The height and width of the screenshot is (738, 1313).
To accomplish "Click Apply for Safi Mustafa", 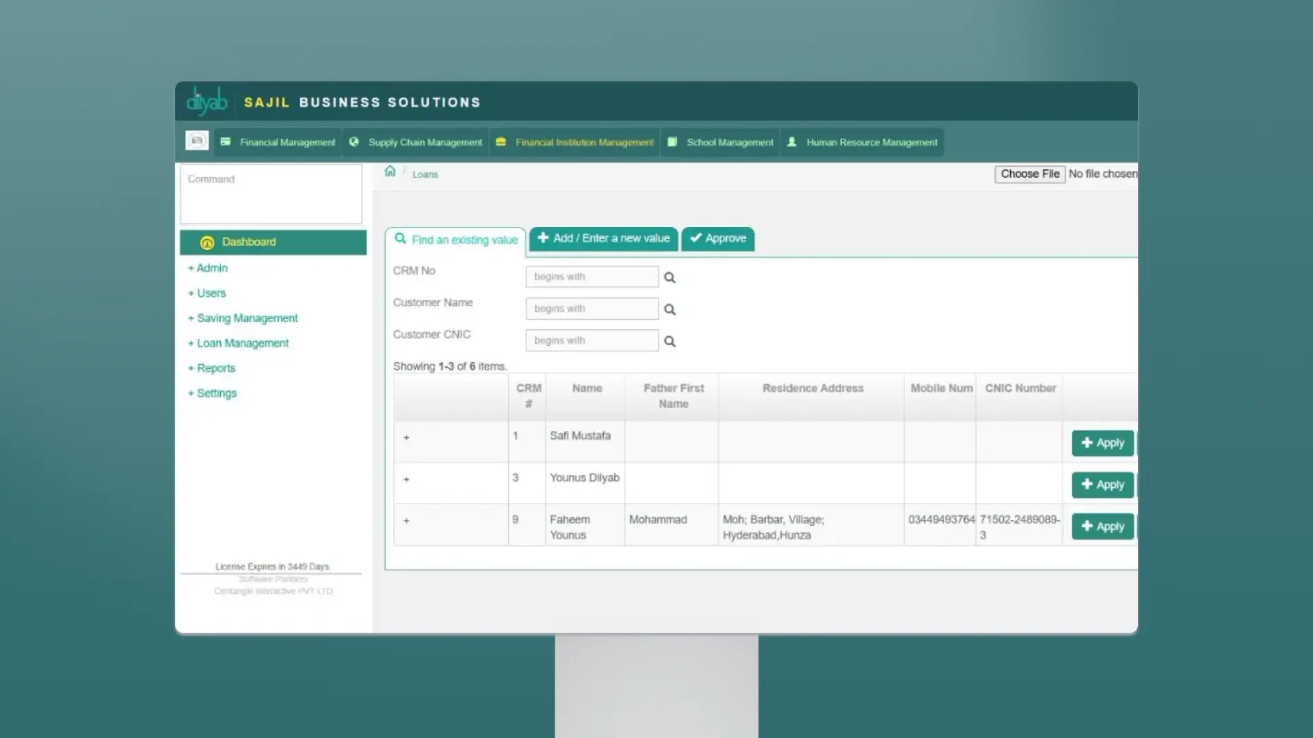I will click(1102, 443).
